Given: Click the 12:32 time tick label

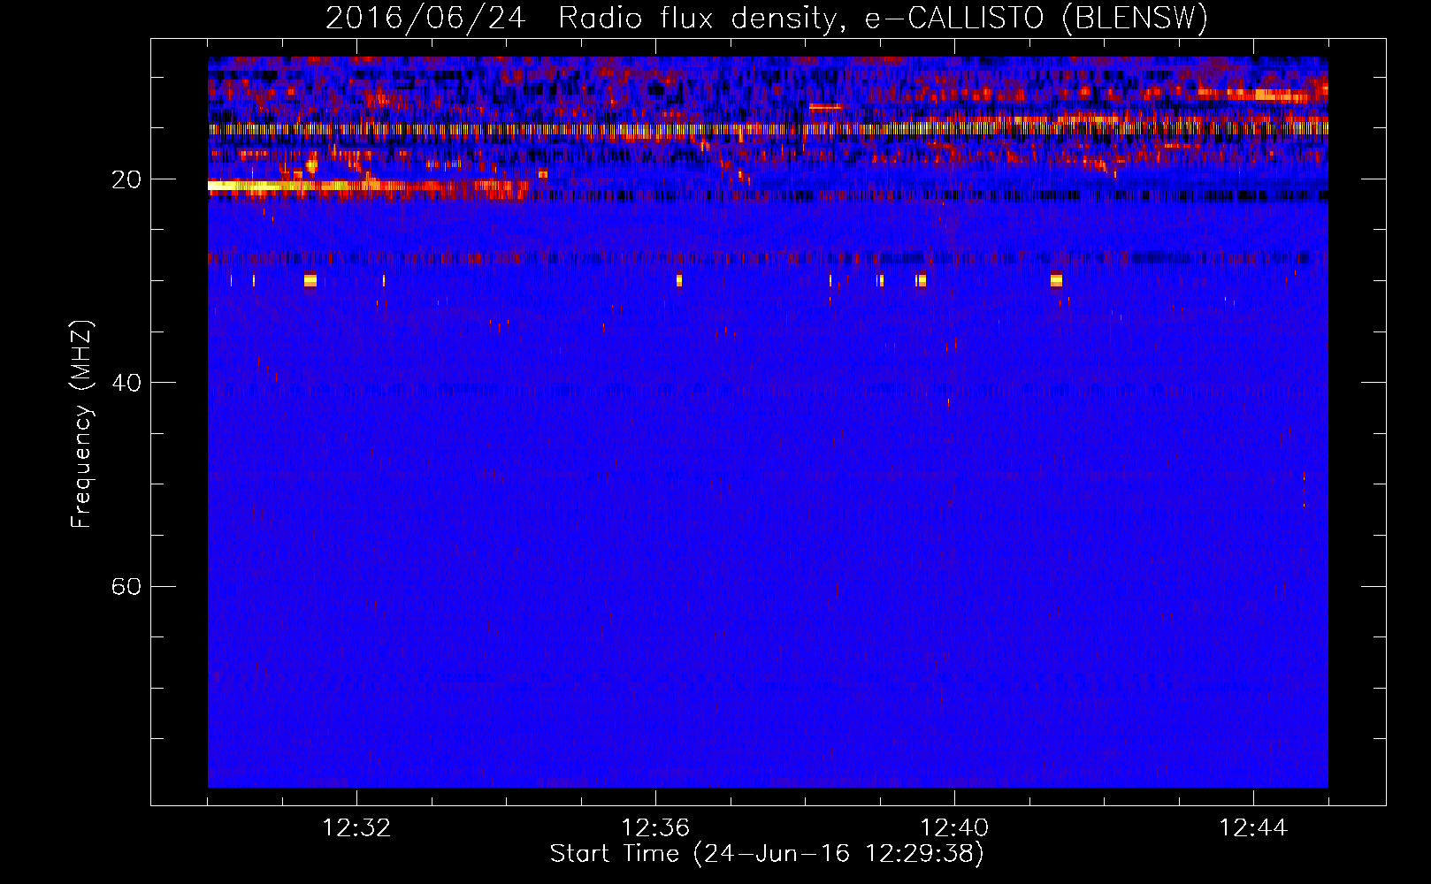Looking at the screenshot, I should tap(356, 828).
